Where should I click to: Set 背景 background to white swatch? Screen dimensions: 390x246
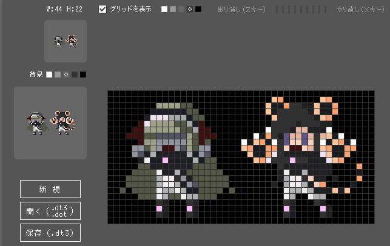pyautogui.click(x=49, y=75)
